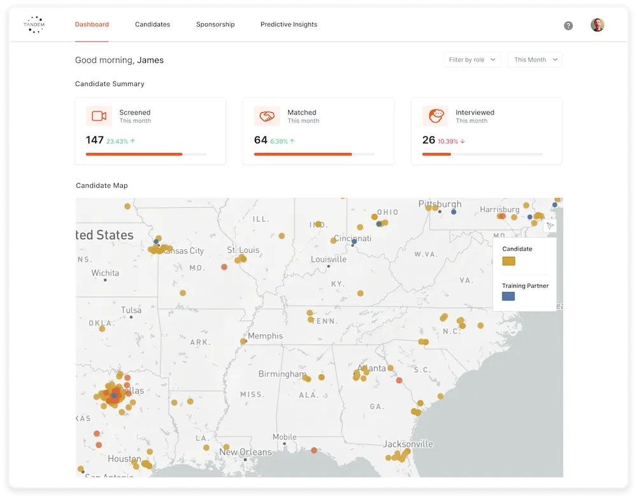The width and height of the screenshot is (637, 499).
Task: Click the profile avatar photo
Action: pos(597,25)
